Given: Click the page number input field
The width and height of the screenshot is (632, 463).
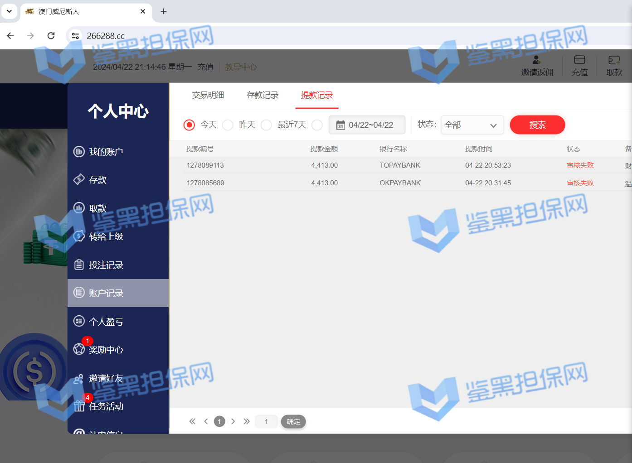Looking at the screenshot, I should [266, 422].
